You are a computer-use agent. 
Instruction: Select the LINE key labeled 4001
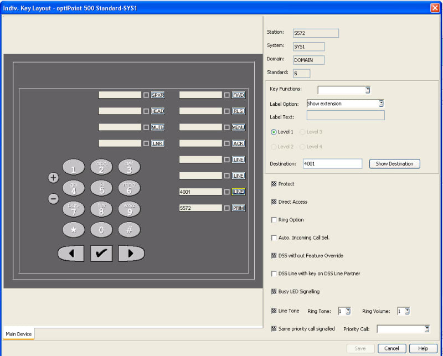(239, 192)
